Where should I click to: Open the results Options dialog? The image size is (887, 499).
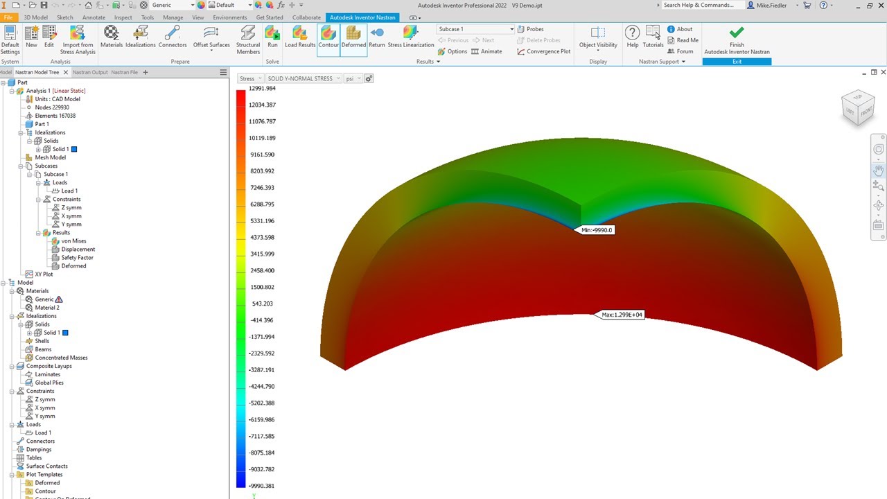click(453, 51)
